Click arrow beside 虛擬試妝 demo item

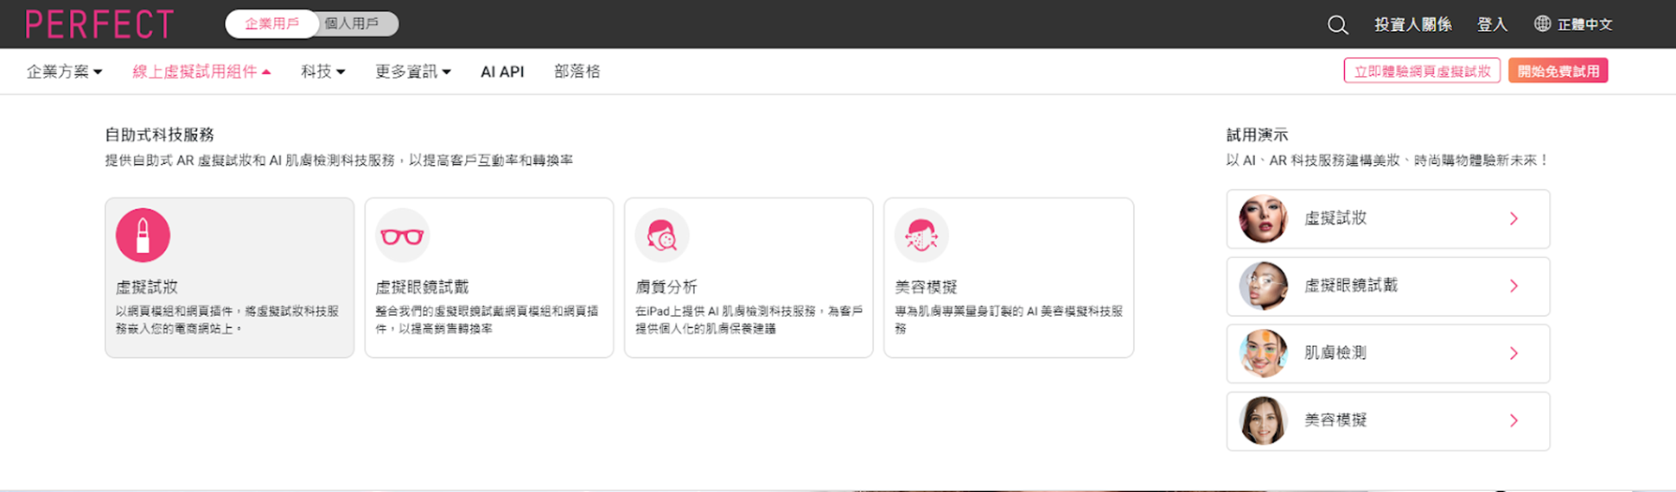point(1513,219)
